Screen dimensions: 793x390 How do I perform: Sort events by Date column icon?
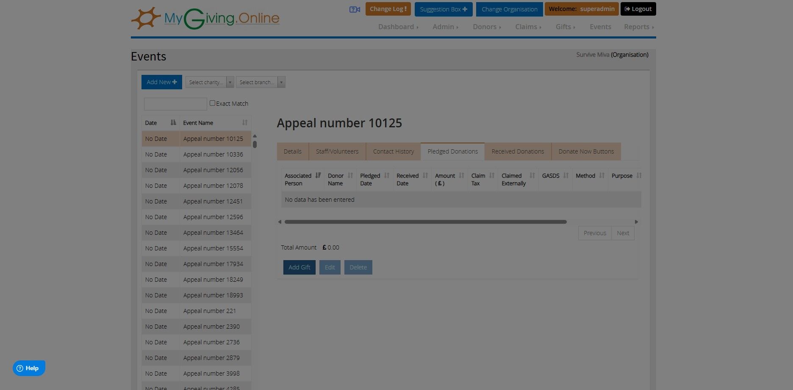tap(173, 123)
